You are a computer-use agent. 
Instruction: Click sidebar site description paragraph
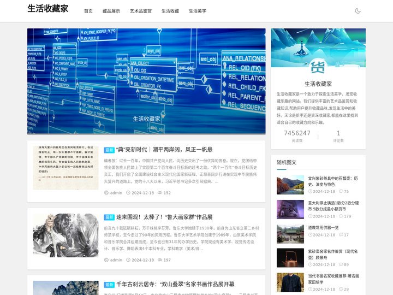pyautogui.click(x=318, y=108)
